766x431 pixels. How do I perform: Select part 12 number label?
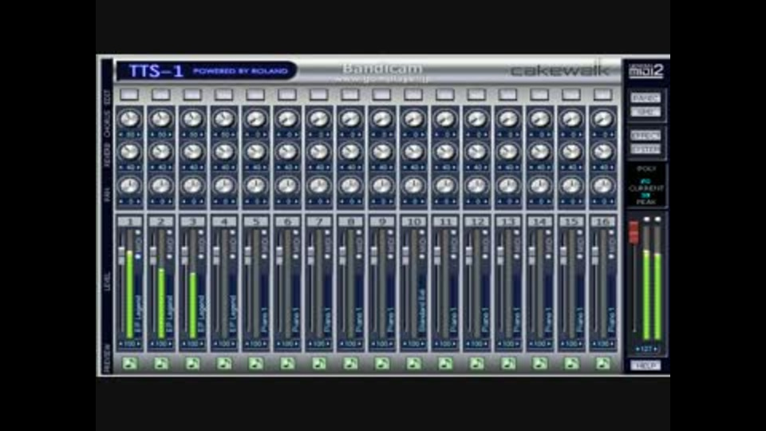[476, 221]
